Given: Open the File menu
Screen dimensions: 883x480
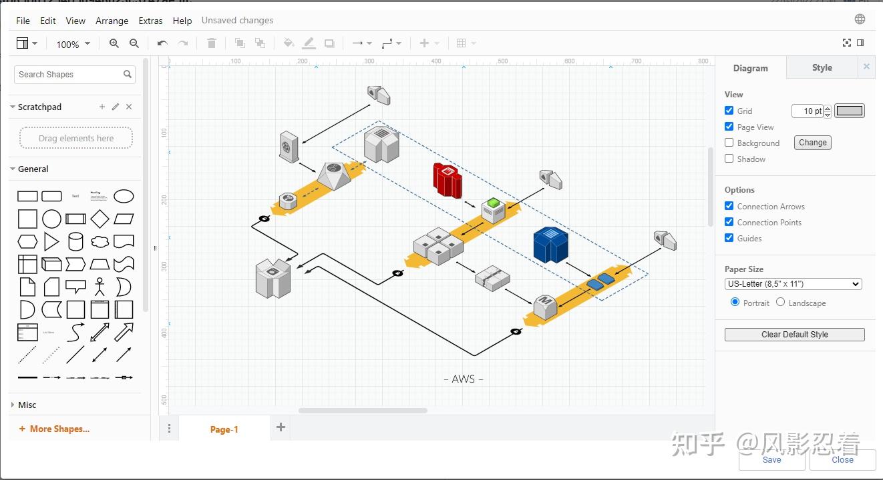Looking at the screenshot, I should tap(23, 21).
